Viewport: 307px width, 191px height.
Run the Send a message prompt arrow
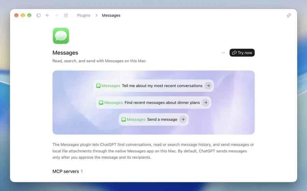point(183,119)
